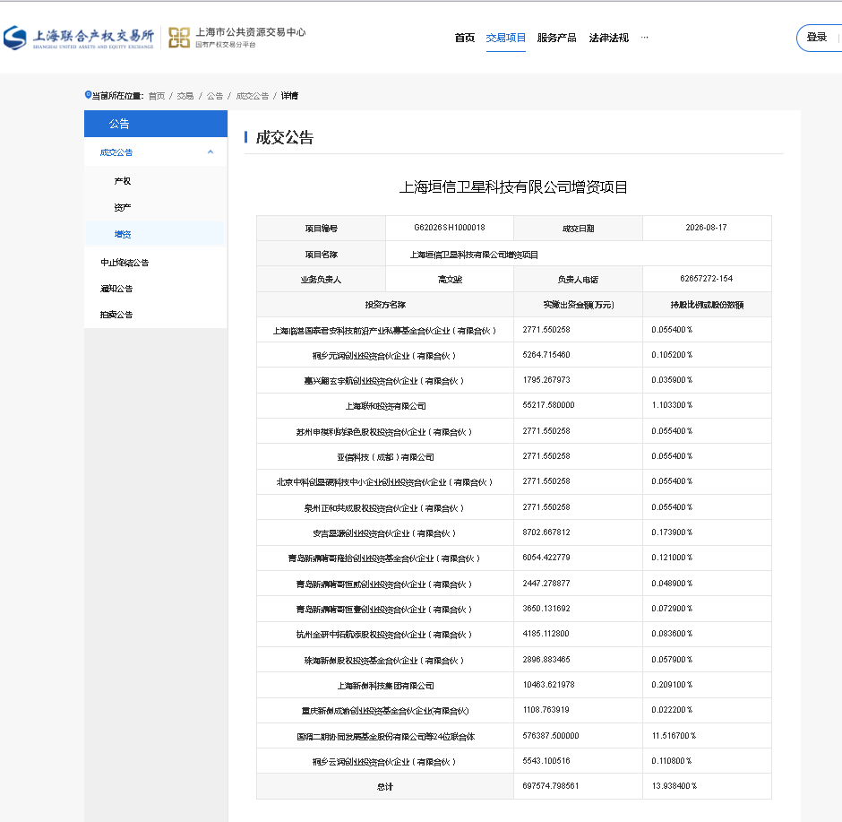
Task: Click investor 亚信科技（成都）有限公司
Action: 385,457
